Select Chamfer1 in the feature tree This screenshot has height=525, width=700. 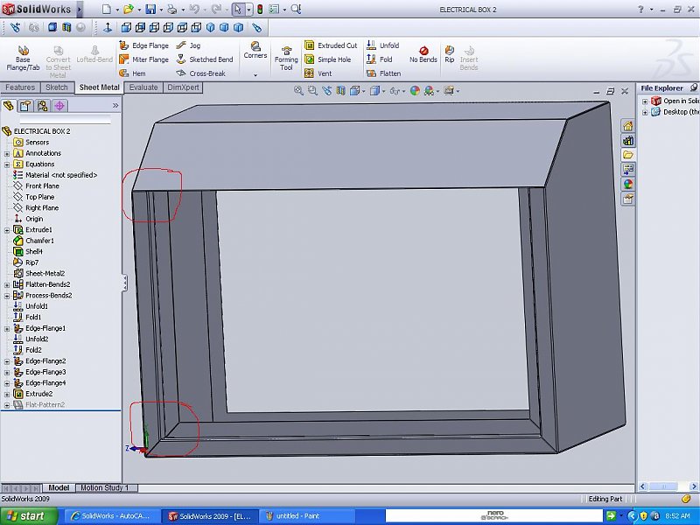(x=39, y=241)
